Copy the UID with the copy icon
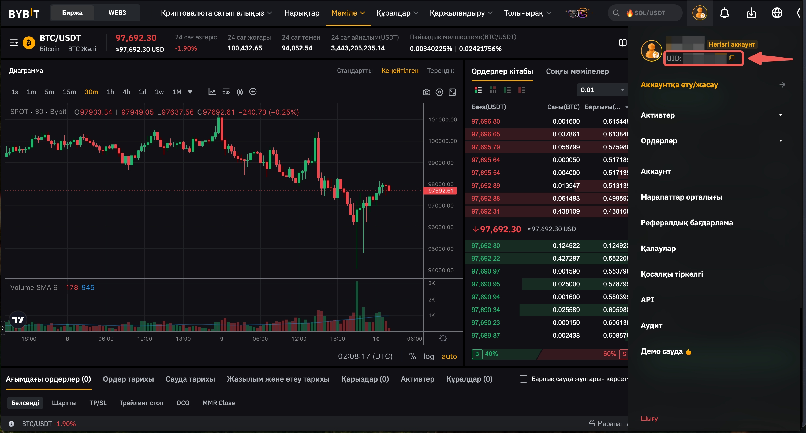 (x=732, y=58)
